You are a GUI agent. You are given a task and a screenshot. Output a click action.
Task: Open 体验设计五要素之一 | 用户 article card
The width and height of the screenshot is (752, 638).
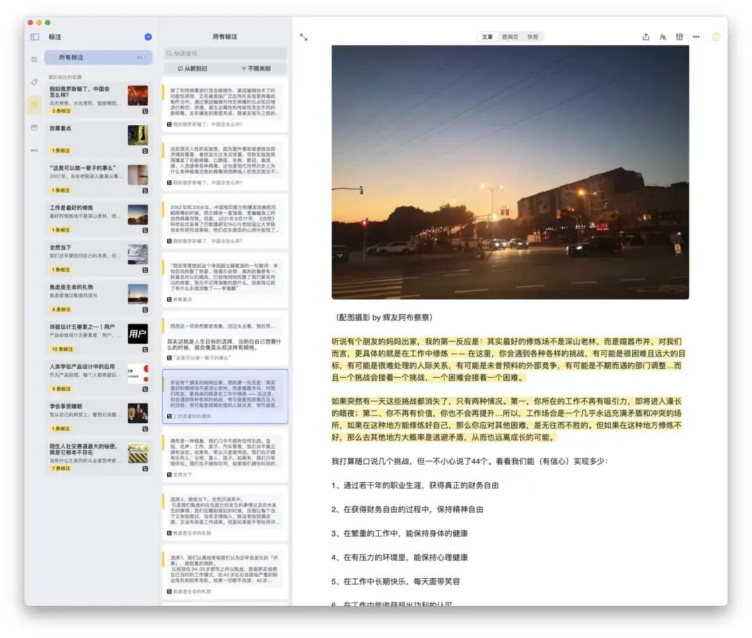tap(98, 338)
